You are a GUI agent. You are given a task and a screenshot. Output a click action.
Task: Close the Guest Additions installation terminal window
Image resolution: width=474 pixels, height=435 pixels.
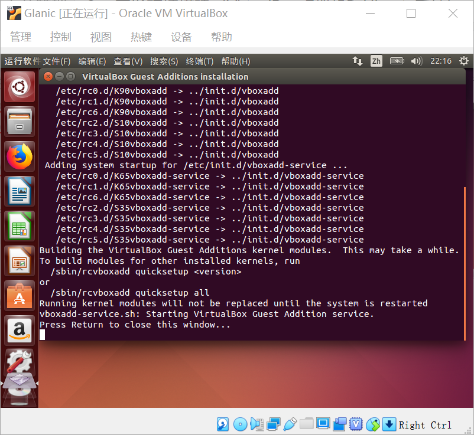pyautogui.click(x=48, y=76)
